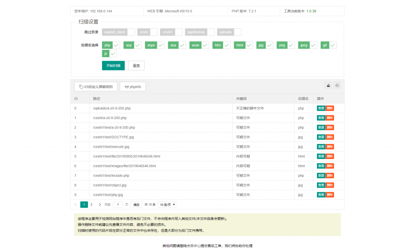Switch to page 2 of results
This screenshot has width=415, height=248.
tap(91, 205)
